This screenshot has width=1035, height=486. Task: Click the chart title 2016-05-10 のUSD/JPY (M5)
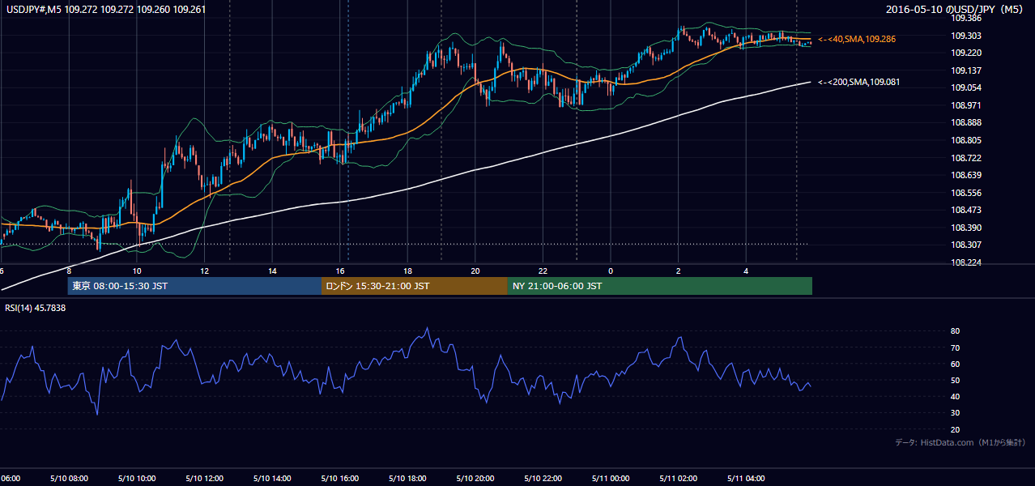tap(956, 10)
